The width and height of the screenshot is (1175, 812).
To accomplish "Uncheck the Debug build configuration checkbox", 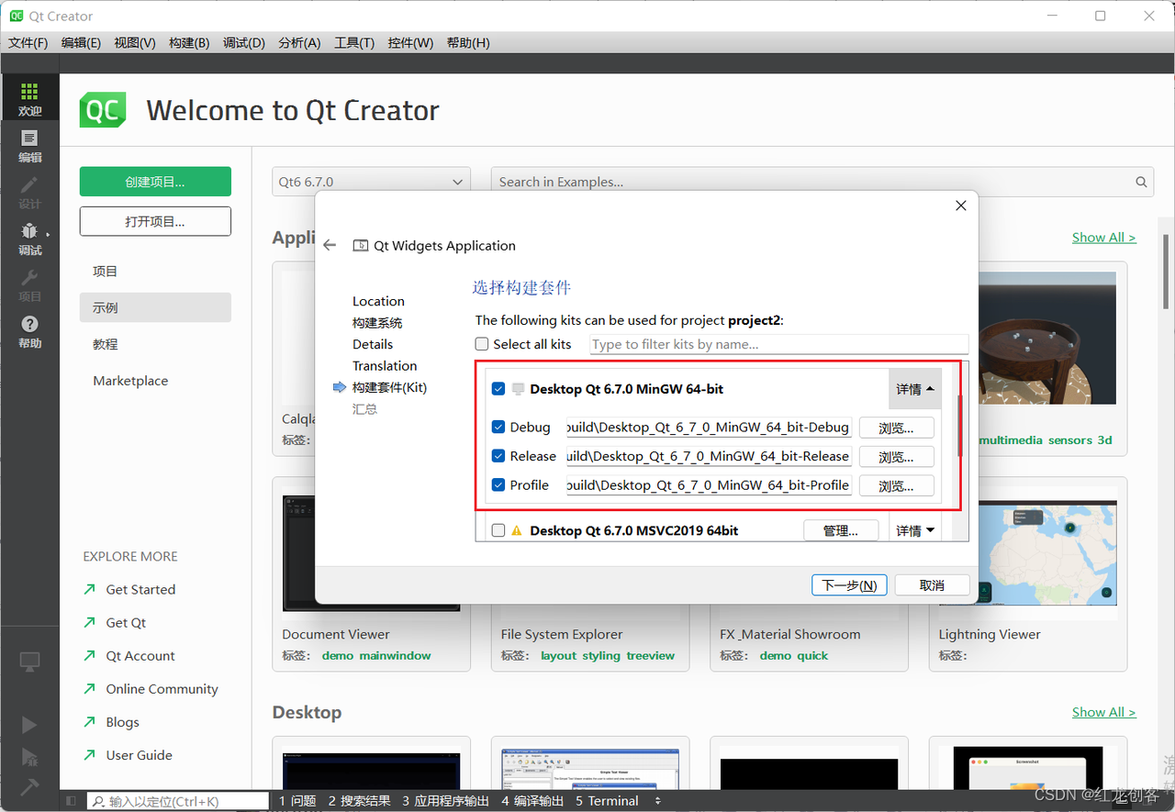I will coord(498,427).
